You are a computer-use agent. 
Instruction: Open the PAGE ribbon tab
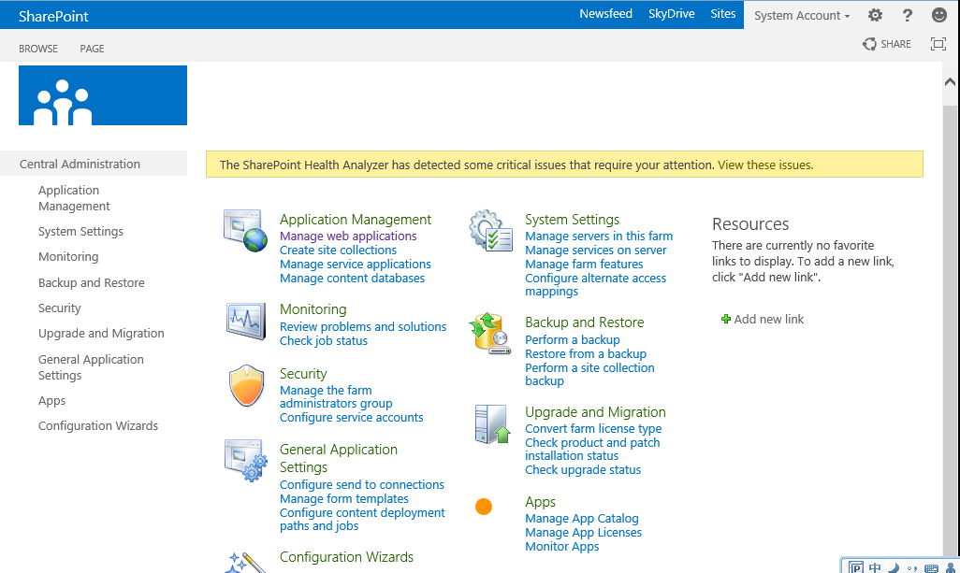coord(92,49)
